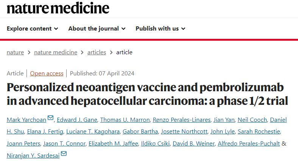Go to the nature breadcrumb link
The height and width of the screenshot is (161, 298).
pyautogui.click(x=15, y=52)
